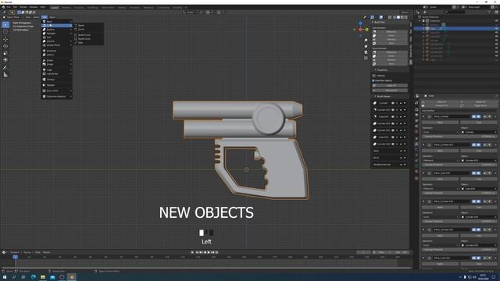Click the pan hand viewport gizmo

pyautogui.click(x=366, y=46)
